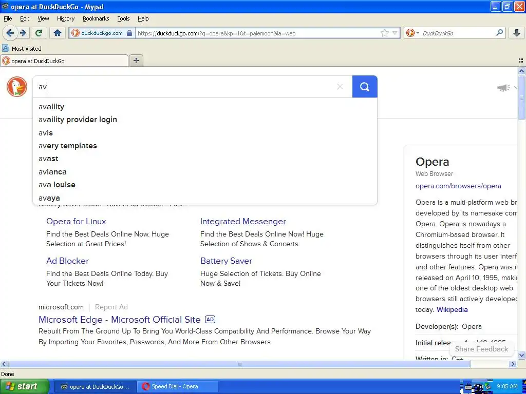Viewport: 526px width, 394px height.
Task: Open the Edit menu
Action: [25, 18]
